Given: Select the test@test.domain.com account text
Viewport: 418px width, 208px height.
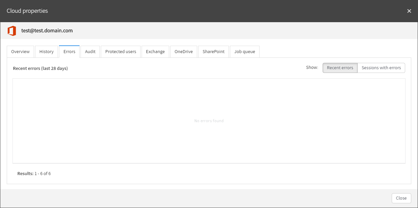Looking at the screenshot, I should [47, 31].
